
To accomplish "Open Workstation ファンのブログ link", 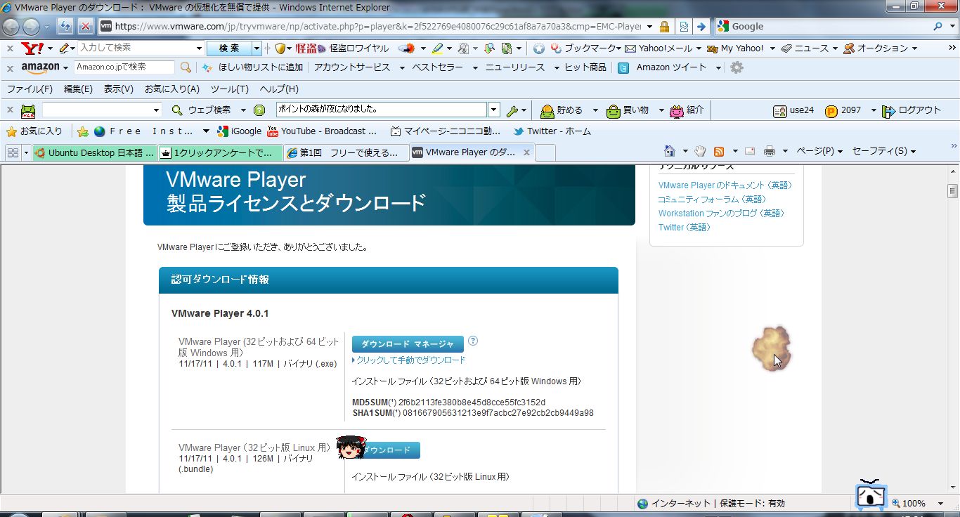I will tap(721, 214).
